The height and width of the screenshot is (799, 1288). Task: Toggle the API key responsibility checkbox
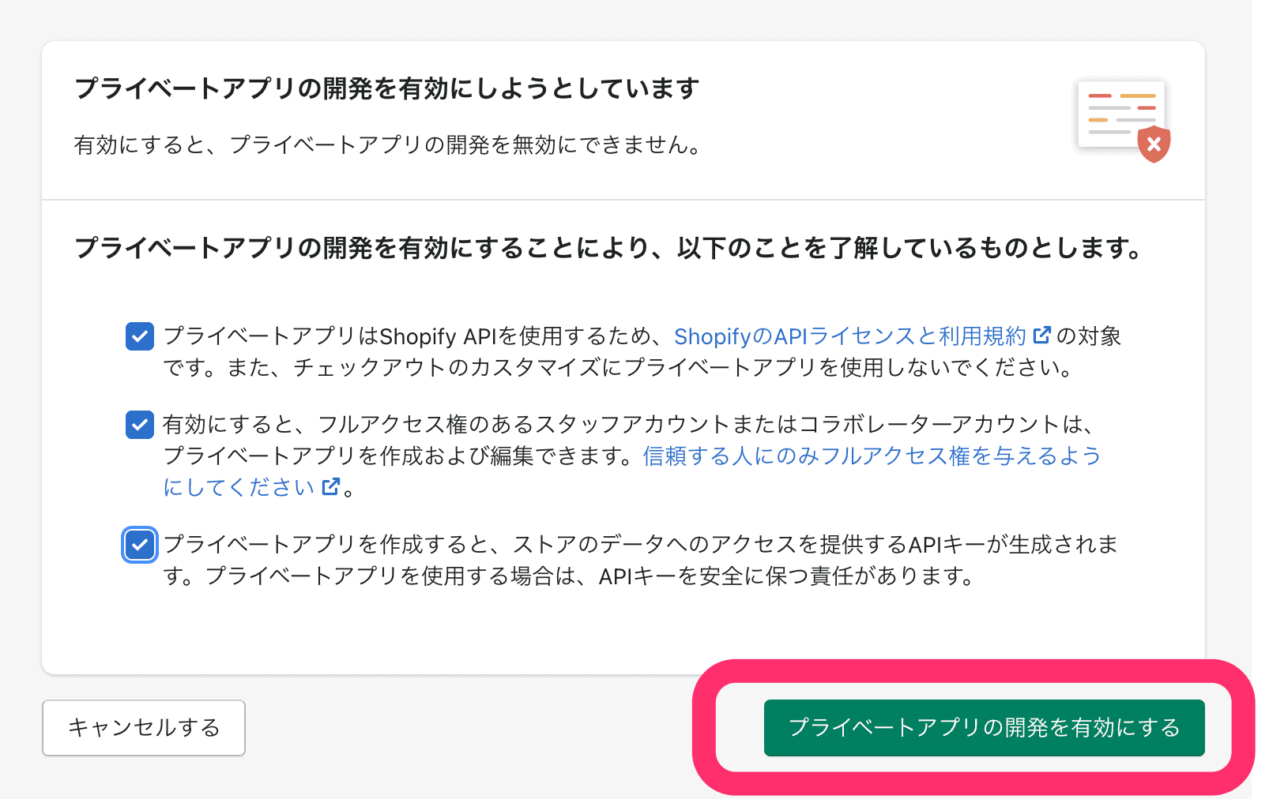(x=140, y=545)
